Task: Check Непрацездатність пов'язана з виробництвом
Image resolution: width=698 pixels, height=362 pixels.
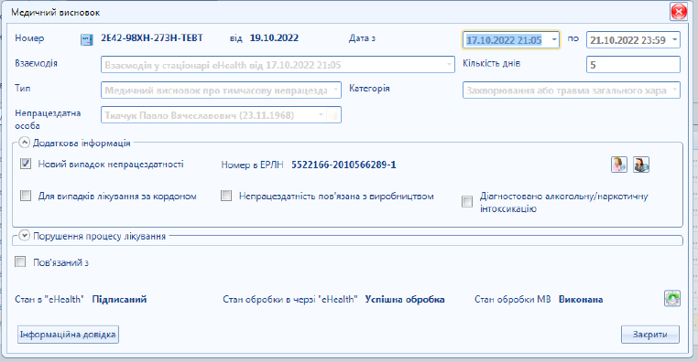Action: (226, 196)
